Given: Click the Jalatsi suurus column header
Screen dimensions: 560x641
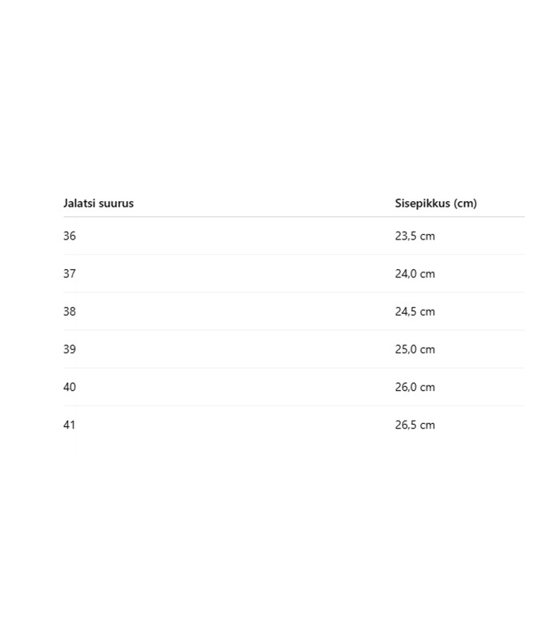Looking at the screenshot, I should pyautogui.click(x=98, y=204).
